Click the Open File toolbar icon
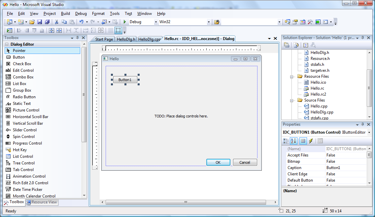The image size is (375, 217). click(32, 22)
